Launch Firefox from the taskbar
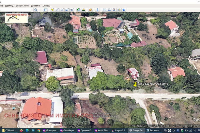Image resolution: width=200 pixels, height=133 pixels. (21, 131)
